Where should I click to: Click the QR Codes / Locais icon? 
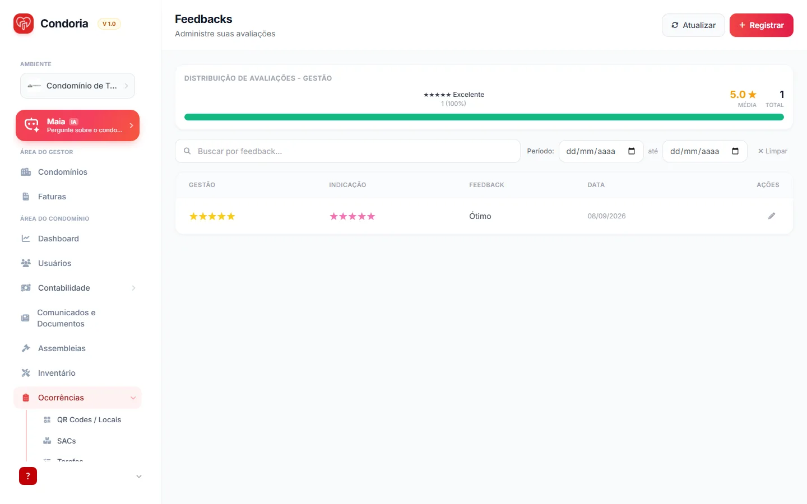tap(47, 419)
